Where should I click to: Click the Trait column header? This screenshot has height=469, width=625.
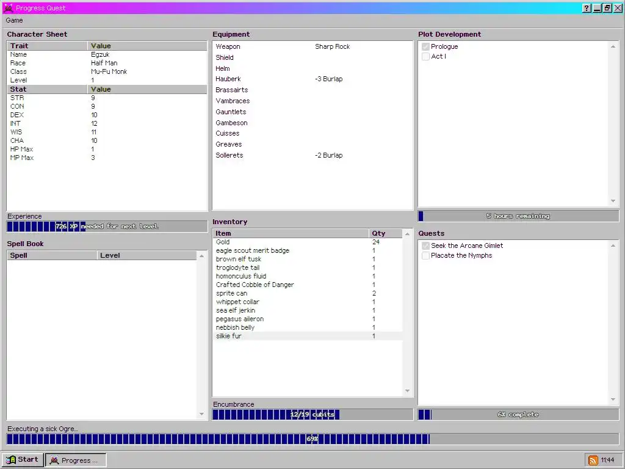[48, 46]
